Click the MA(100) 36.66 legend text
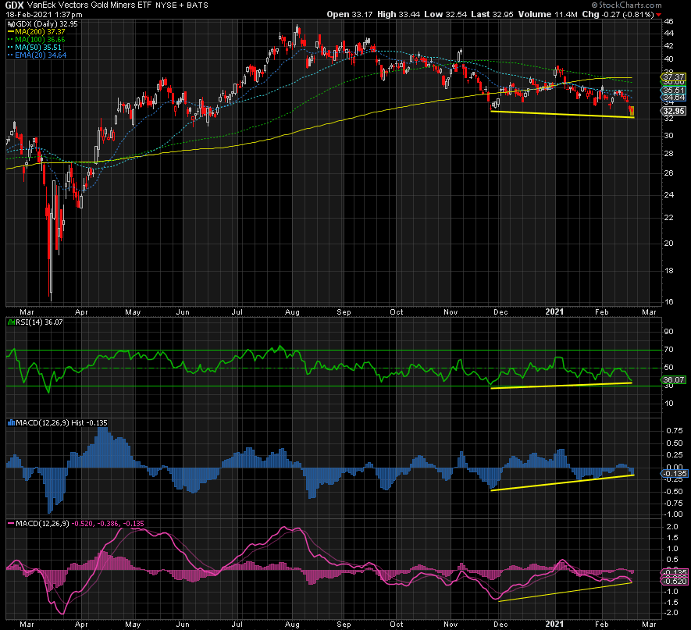Screen dimensions: 691x630 (40, 40)
